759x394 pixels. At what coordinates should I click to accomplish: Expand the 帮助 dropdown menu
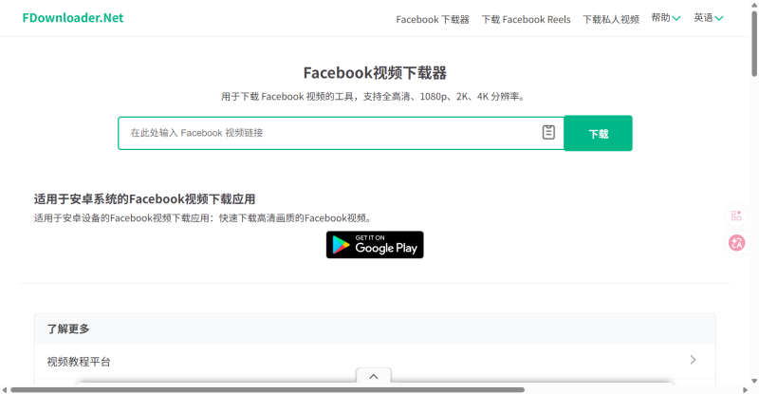point(666,18)
